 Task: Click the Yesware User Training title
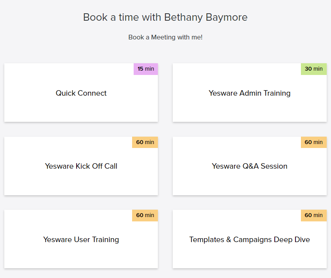81,239
